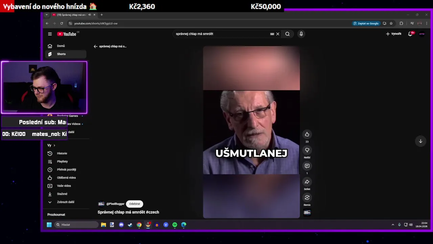Go back from search 'správnej chlap má s...'
Viewport: 433px width, 244px height.
95,46
